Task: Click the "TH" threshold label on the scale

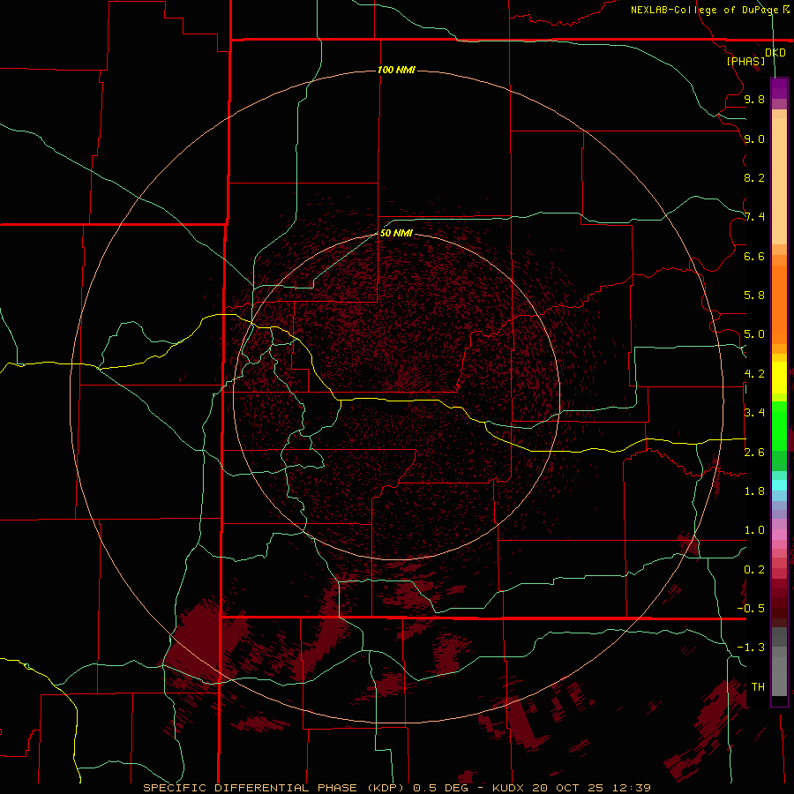Action: [758, 687]
